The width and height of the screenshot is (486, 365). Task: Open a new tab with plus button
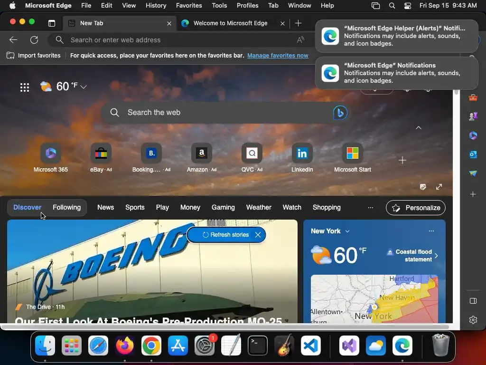298,23
